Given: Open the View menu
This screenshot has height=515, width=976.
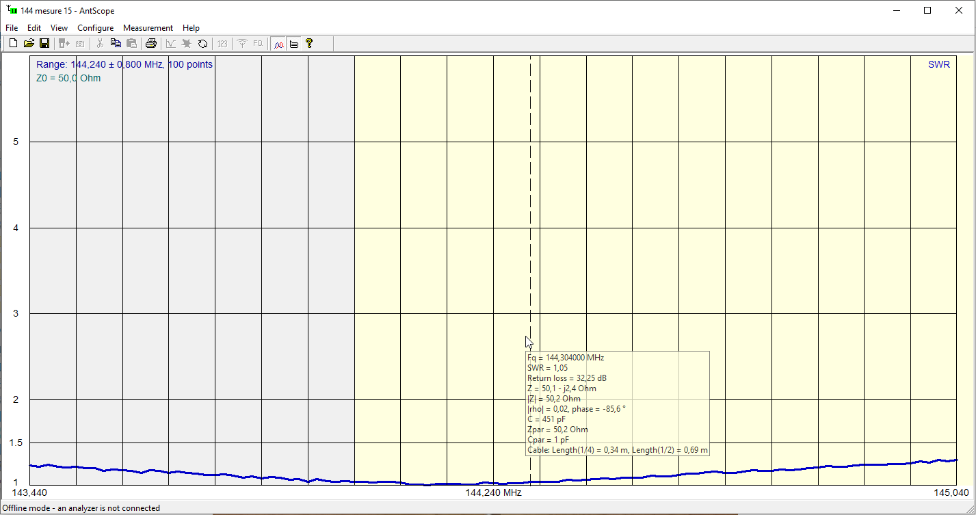Looking at the screenshot, I should [60, 28].
